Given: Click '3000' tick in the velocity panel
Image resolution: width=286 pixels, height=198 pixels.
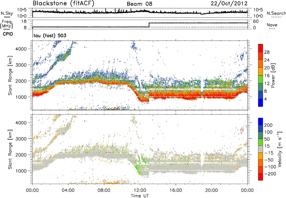Looking at the screenshot, I should click(21, 139).
